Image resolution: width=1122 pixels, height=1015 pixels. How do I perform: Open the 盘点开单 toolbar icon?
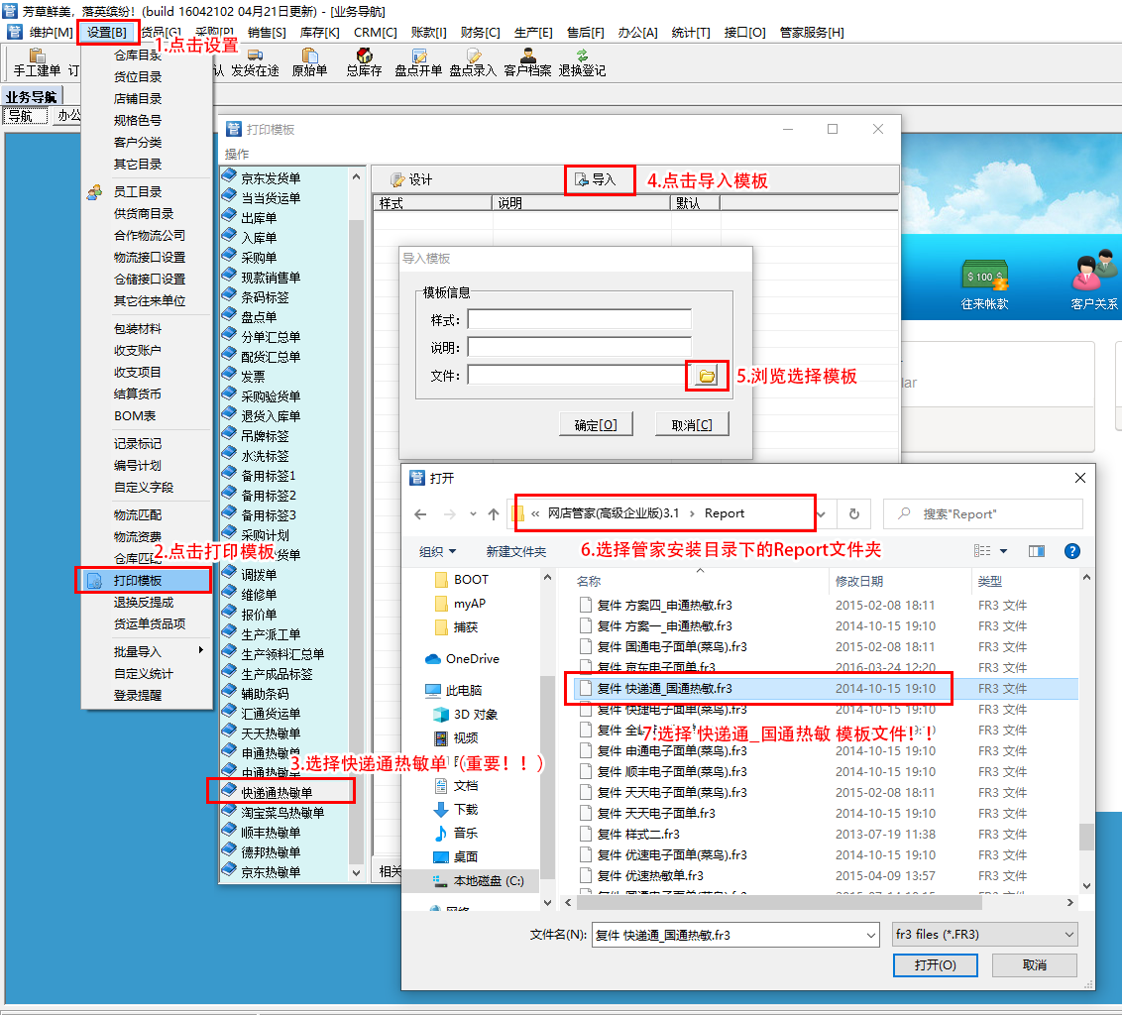(418, 62)
